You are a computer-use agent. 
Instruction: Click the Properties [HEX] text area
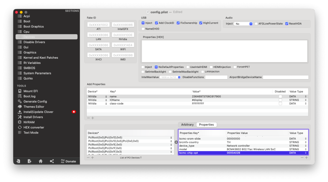tap(224, 51)
